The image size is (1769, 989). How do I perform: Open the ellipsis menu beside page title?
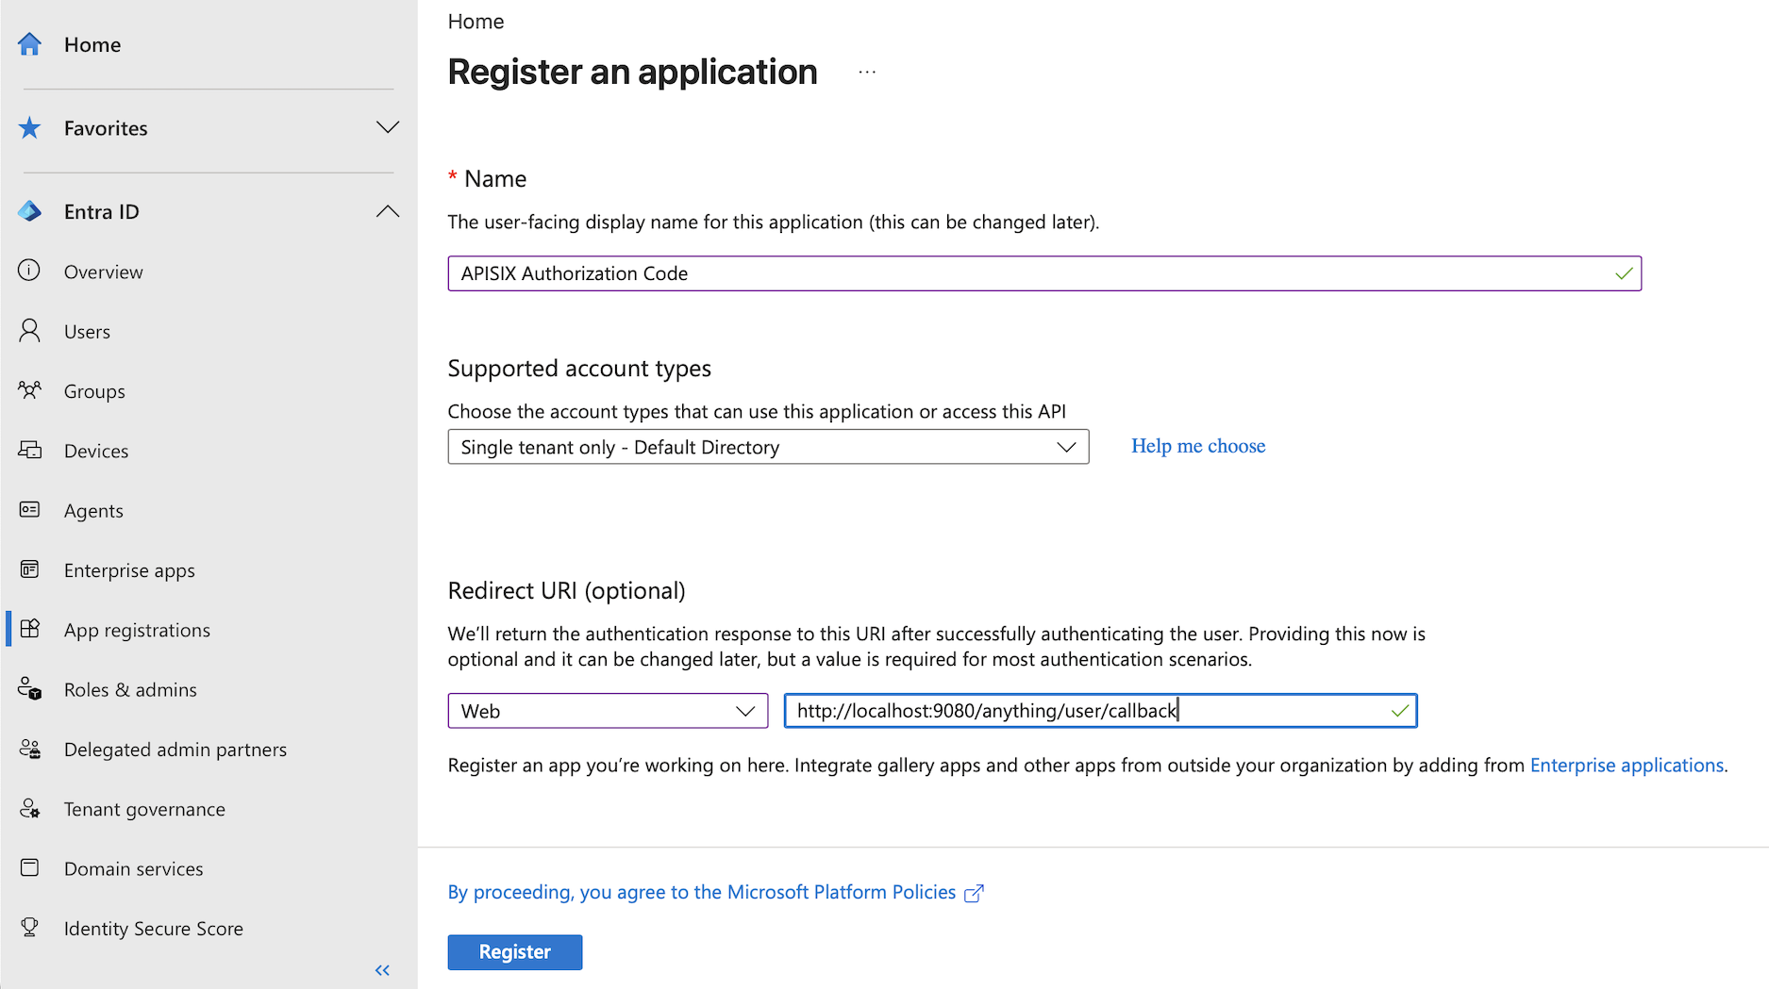(x=867, y=72)
